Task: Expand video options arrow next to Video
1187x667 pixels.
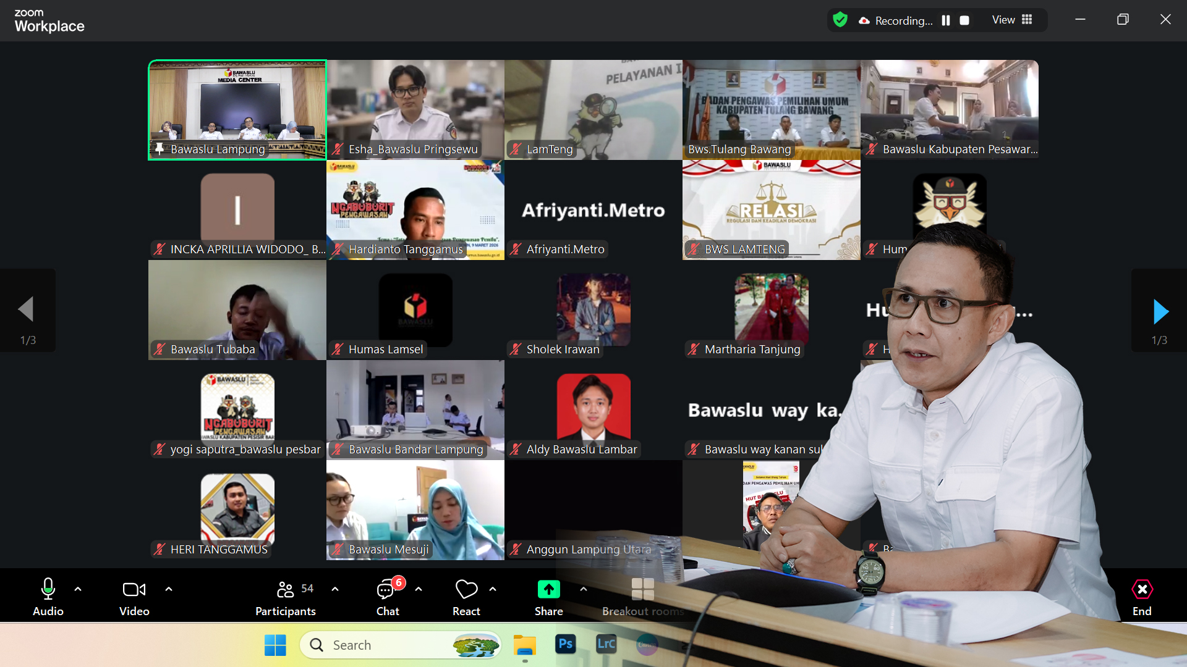Action: click(169, 589)
